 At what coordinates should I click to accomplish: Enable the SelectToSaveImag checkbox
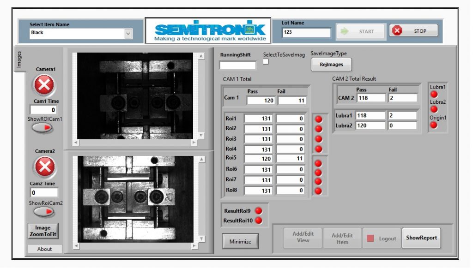[266, 62]
